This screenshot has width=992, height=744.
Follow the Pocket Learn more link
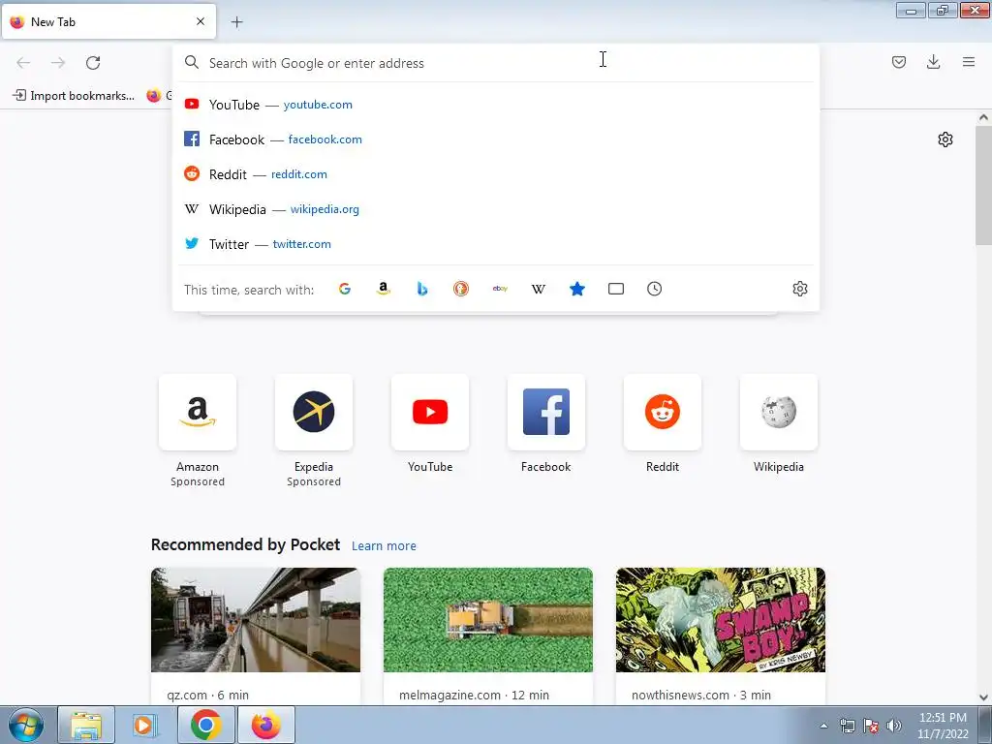384,546
